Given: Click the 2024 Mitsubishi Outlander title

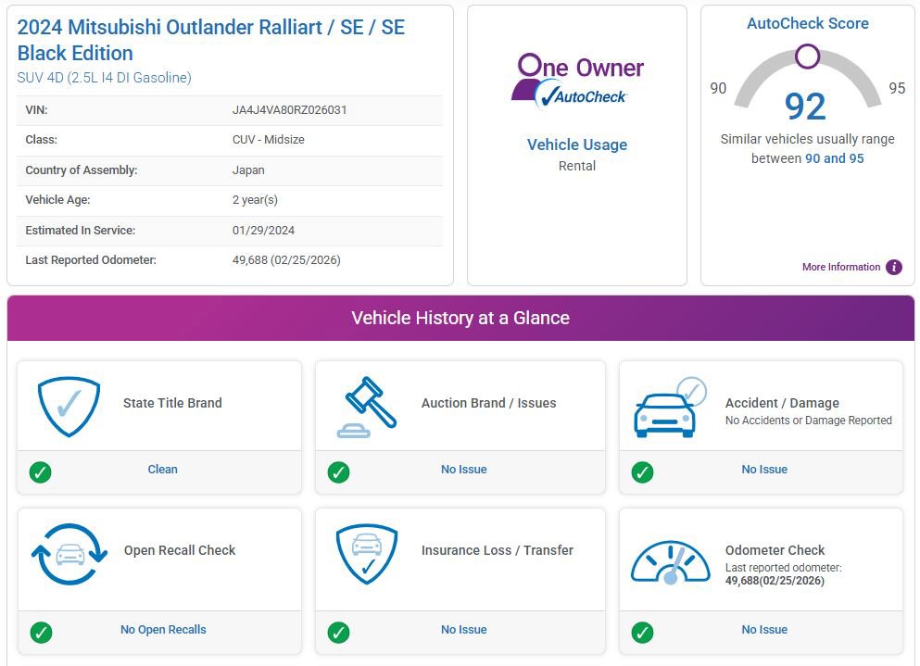Looking at the screenshot, I should (x=211, y=40).
